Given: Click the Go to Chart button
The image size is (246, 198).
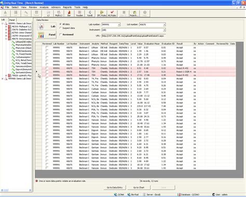Looking at the screenshot, I should click(139, 188).
